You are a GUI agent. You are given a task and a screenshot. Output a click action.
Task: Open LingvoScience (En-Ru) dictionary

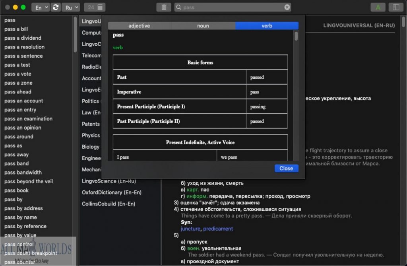[109, 181]
